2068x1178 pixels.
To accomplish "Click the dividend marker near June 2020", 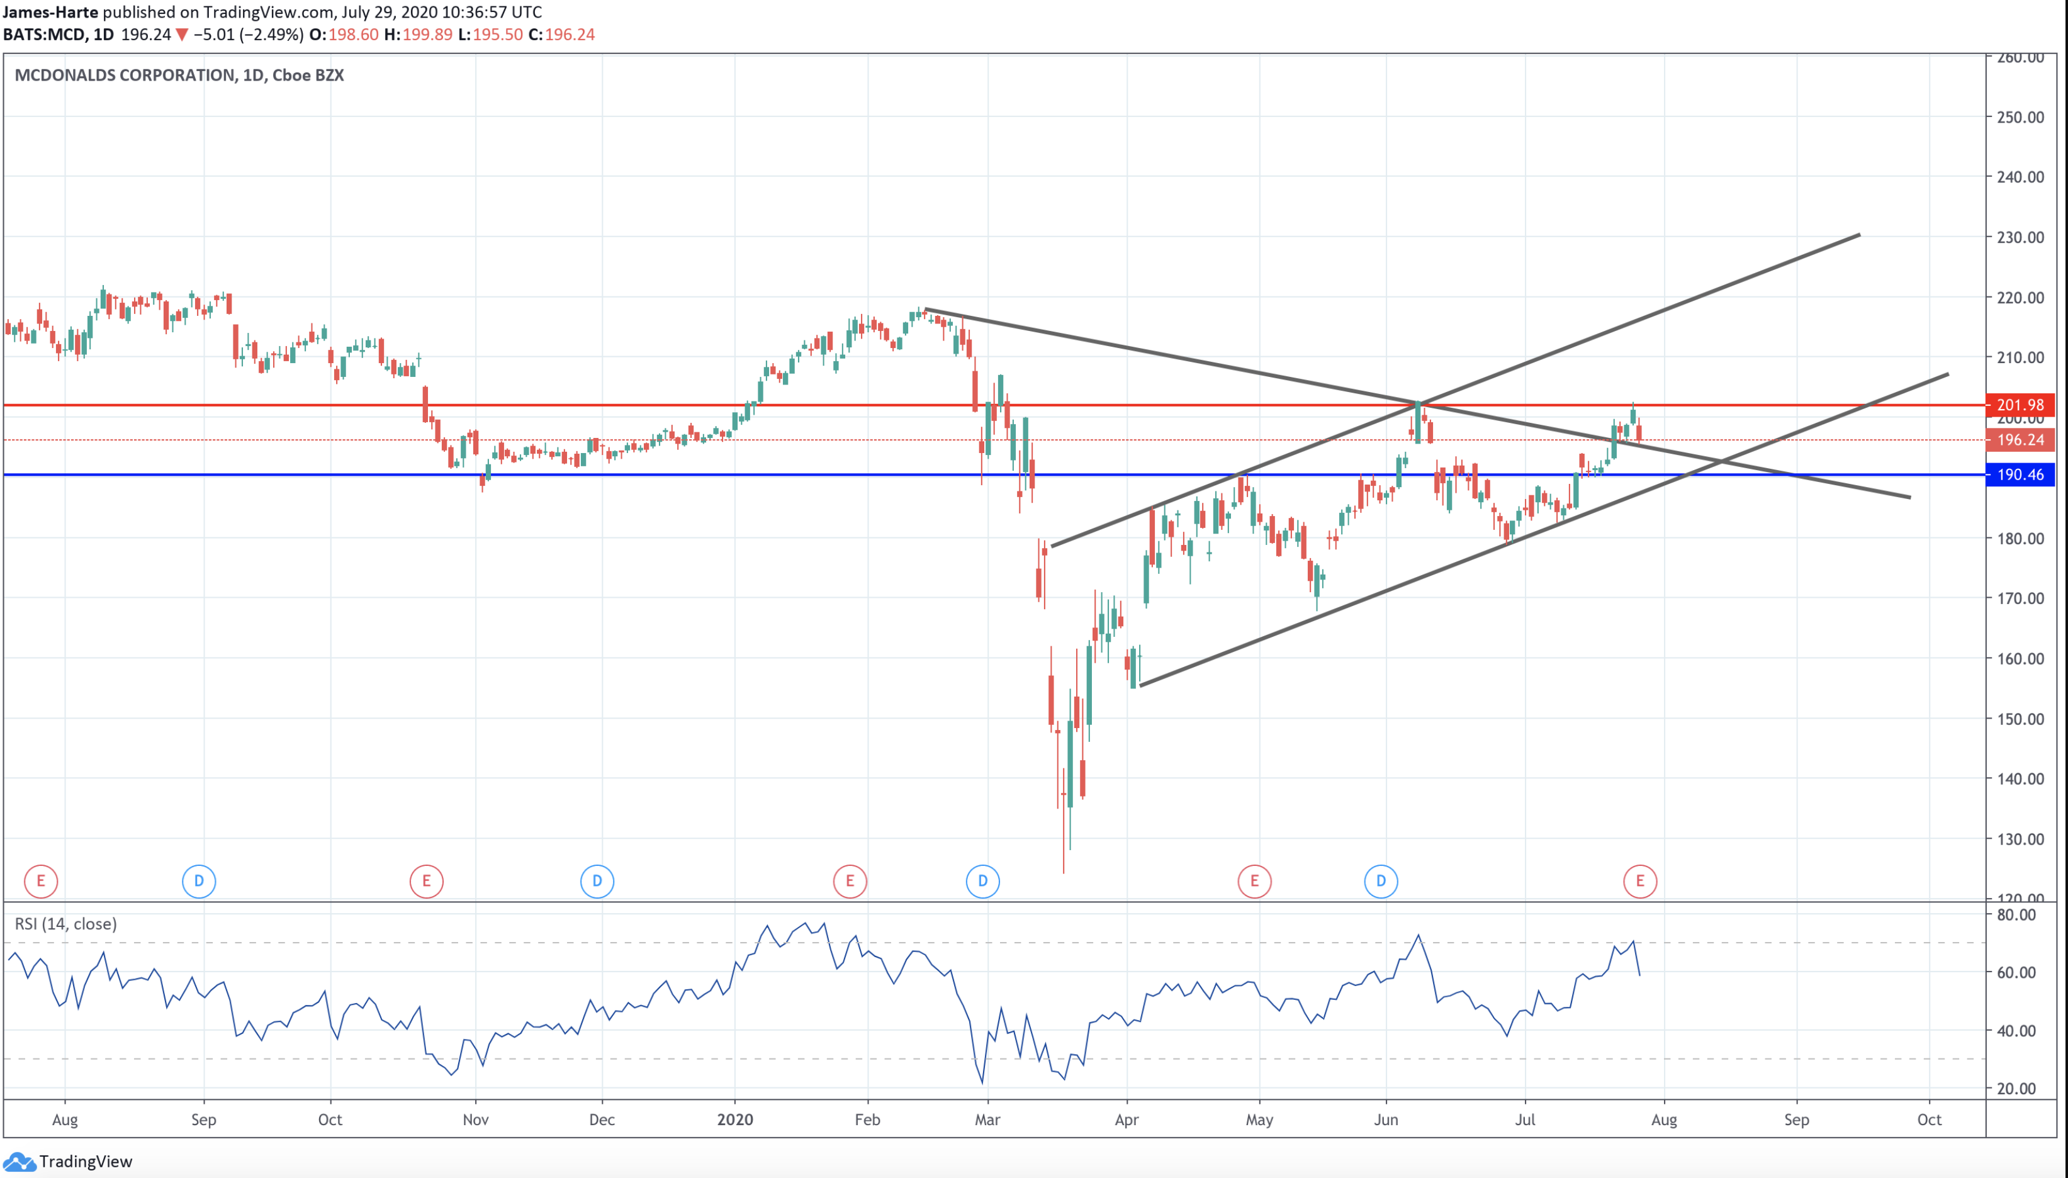I will pos(1380,881).
